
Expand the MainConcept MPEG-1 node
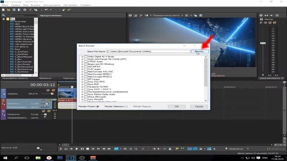(x=83, y=74)
